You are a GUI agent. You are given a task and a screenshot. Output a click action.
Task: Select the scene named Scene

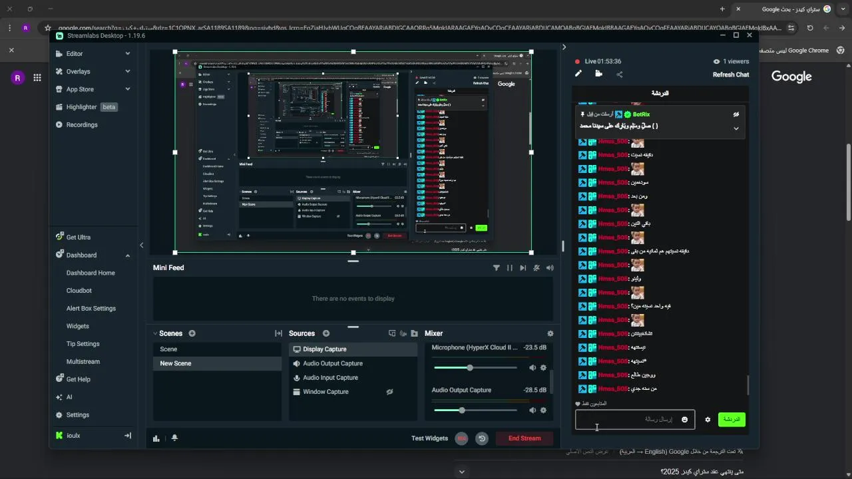click(218, 349)
